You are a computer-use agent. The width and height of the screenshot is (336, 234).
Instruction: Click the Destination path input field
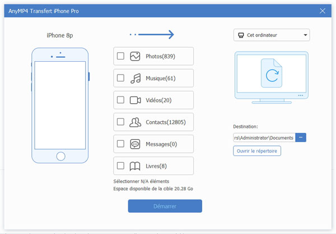[264, 137]
